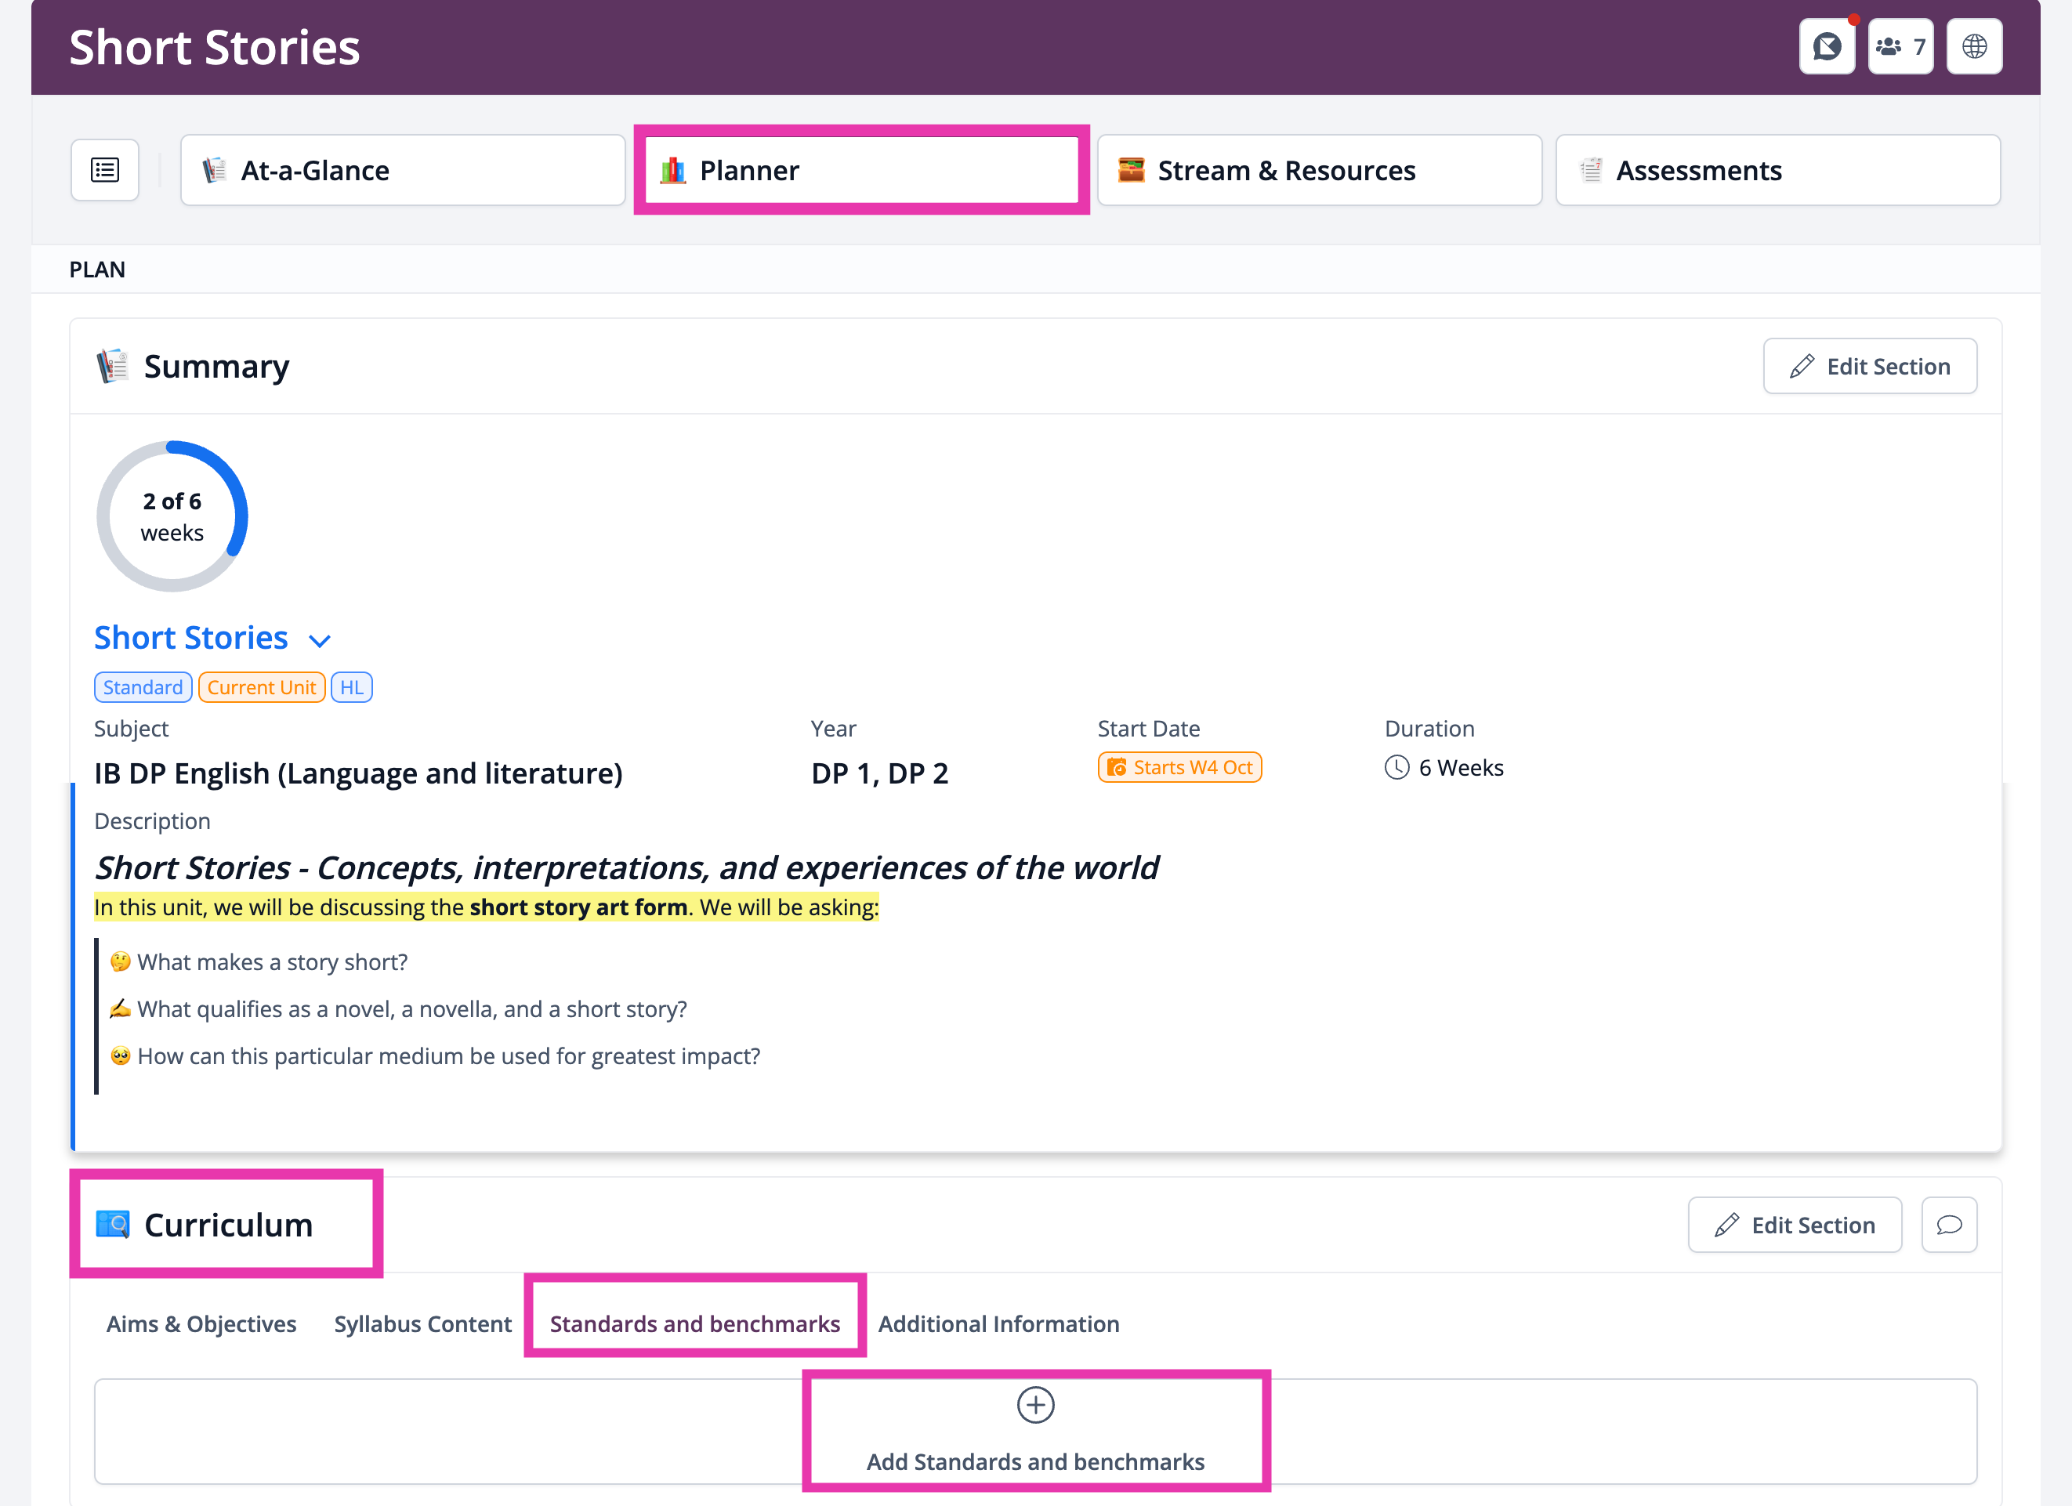
Task: Click Edit Section in the Summary panel
Action: tap(1869, 366)
